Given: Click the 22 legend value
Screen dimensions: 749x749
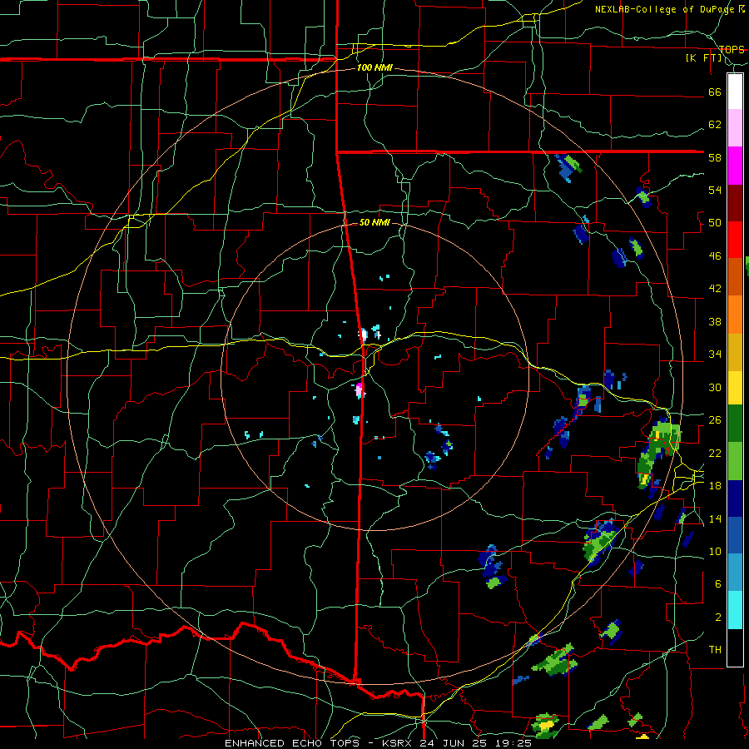Looking at the screenshot, I should (x=715, y=453).
